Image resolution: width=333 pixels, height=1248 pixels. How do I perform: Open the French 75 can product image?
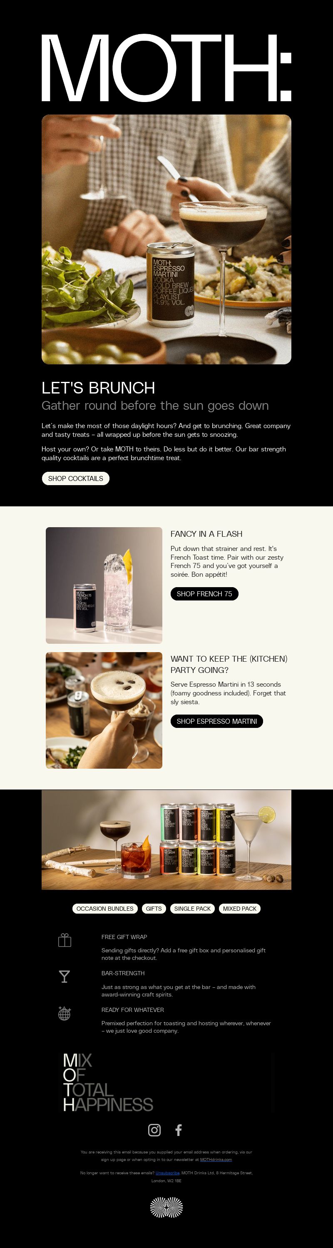point(104,585)
